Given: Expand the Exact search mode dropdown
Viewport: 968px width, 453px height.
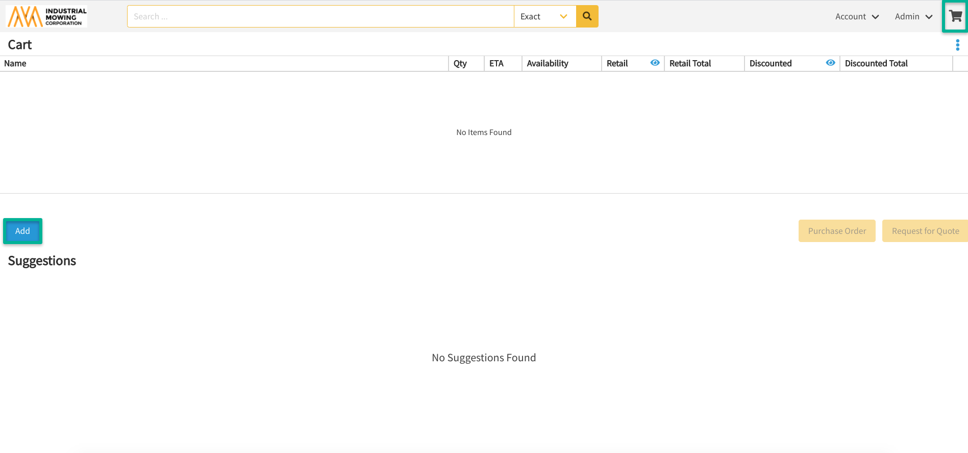Looking at the screenshot, I should point(544,16).
